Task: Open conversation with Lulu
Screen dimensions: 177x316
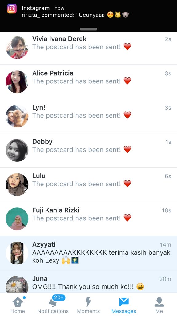Action: pos(89,185)
